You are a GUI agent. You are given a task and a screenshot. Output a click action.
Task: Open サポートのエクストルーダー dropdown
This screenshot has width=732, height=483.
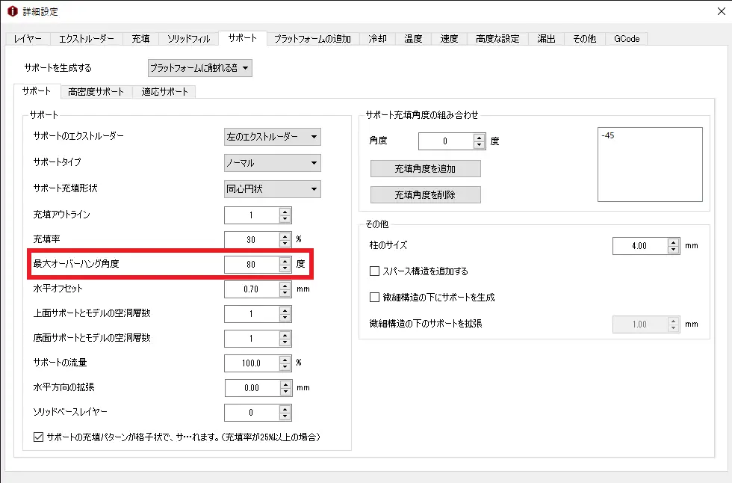click(x=272, y=137)
